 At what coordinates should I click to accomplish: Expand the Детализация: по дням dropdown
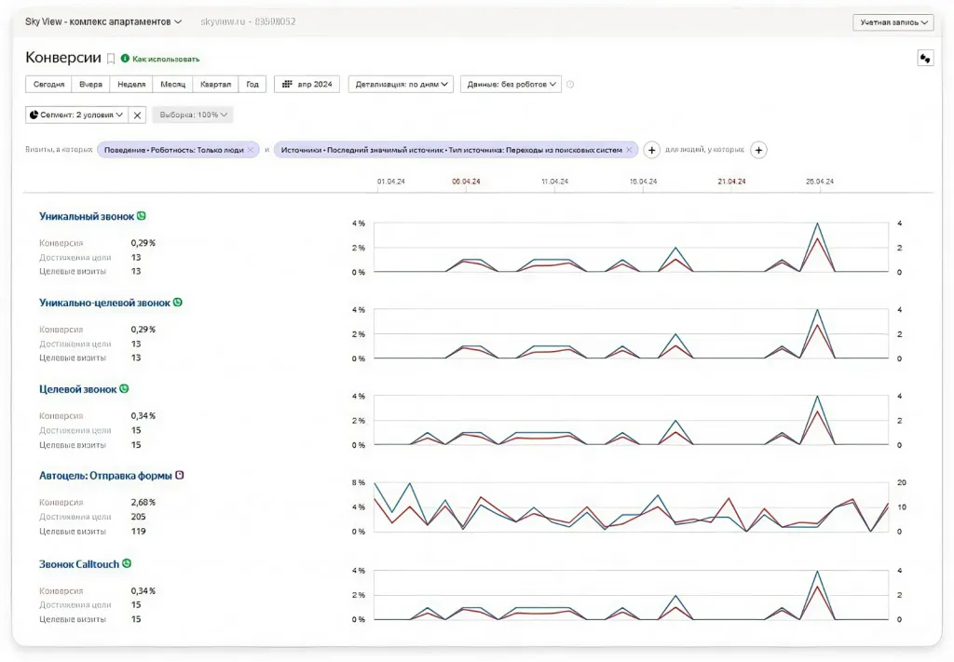pos(401,85)
